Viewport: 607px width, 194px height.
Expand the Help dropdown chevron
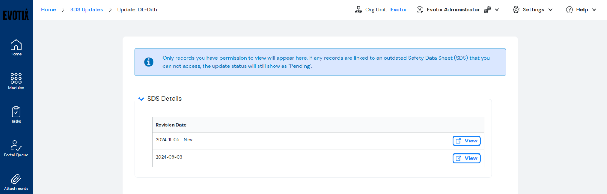(x=594, y=10)
